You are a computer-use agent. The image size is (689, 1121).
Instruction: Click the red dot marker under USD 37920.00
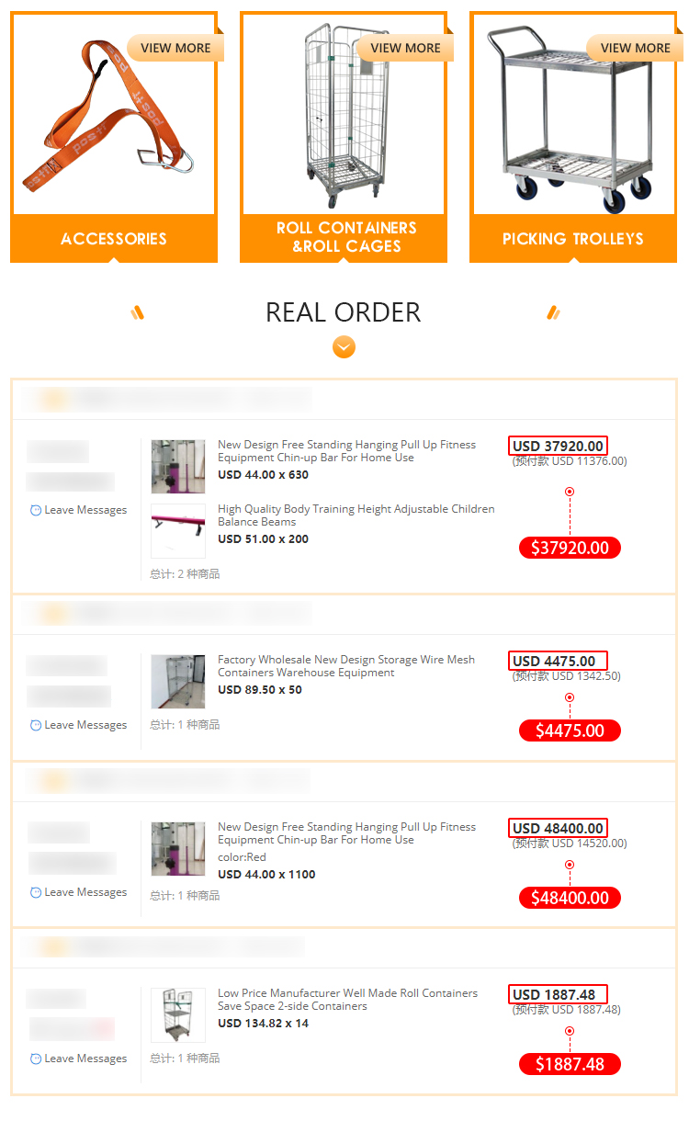(570, 492)
